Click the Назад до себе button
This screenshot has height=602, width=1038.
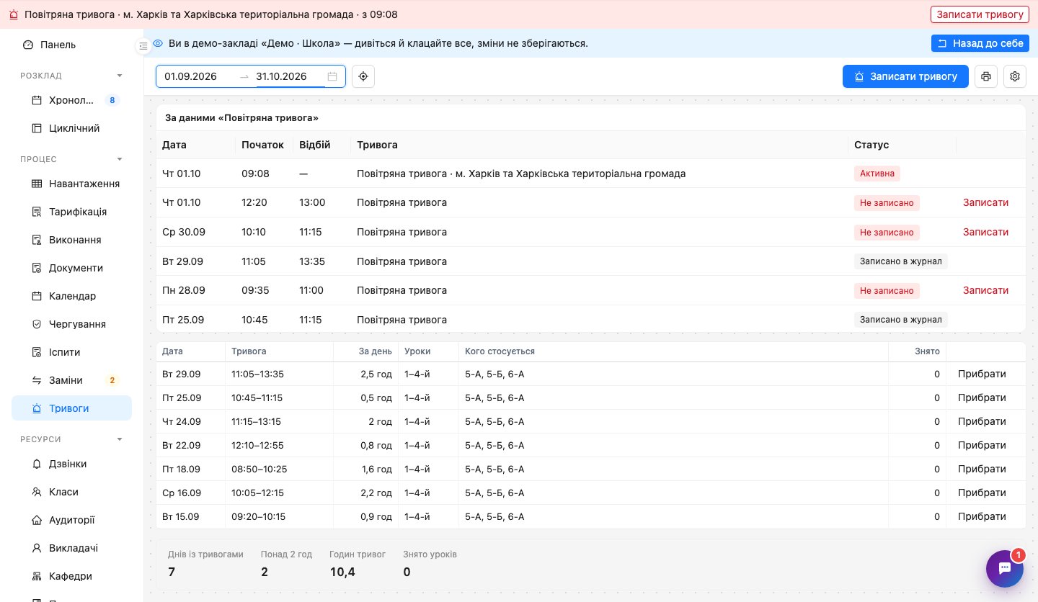click(980, 43)
